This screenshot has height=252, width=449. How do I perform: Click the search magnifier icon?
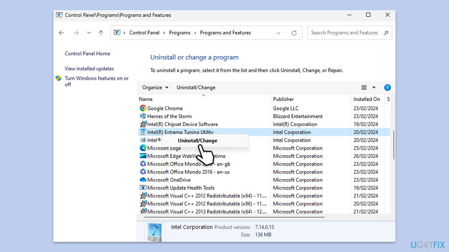(386, 33)
